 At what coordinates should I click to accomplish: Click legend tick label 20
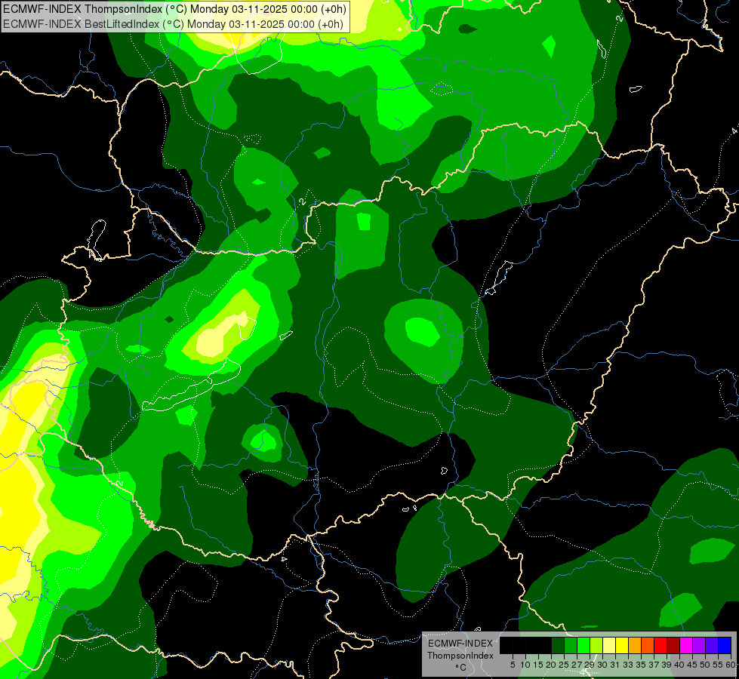[x=551, y=665]
